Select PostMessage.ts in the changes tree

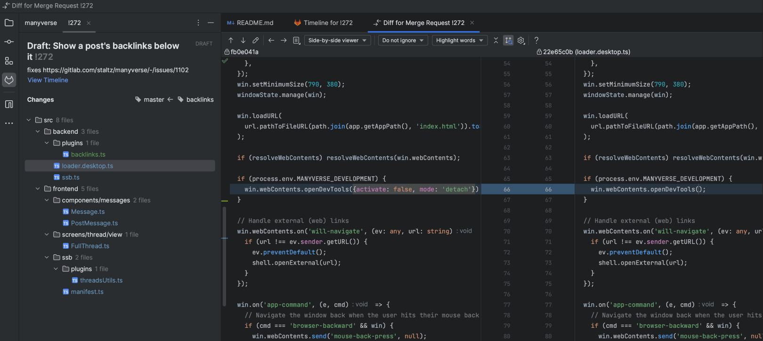pyautogui.click(x=94, y=223)
